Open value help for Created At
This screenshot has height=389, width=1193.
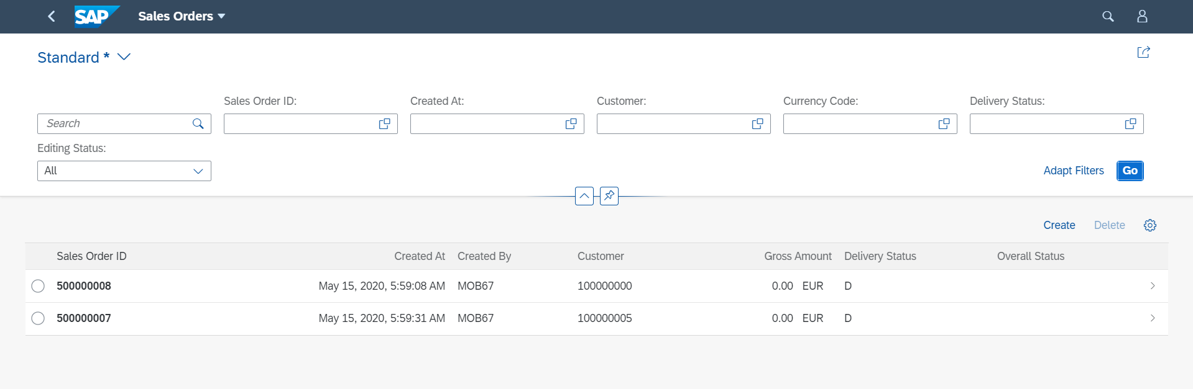[571, 123]
